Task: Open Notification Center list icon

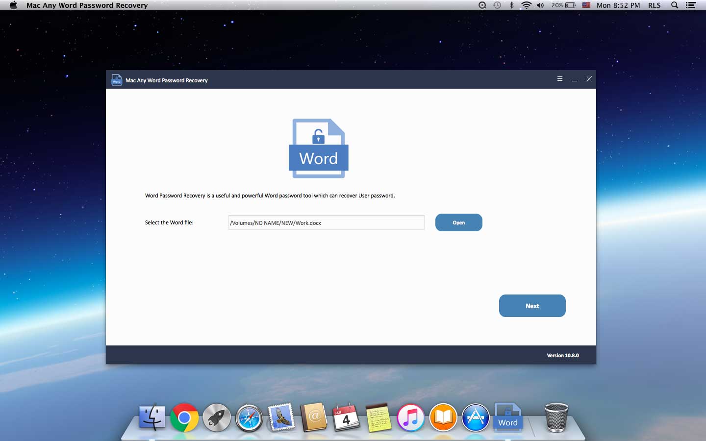Action: click(691, 5)
